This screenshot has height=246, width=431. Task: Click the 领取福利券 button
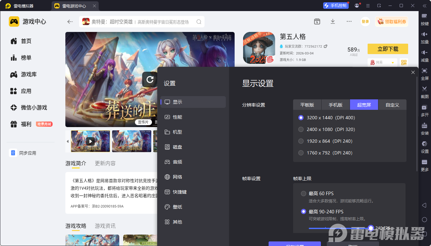click(392, 22)
